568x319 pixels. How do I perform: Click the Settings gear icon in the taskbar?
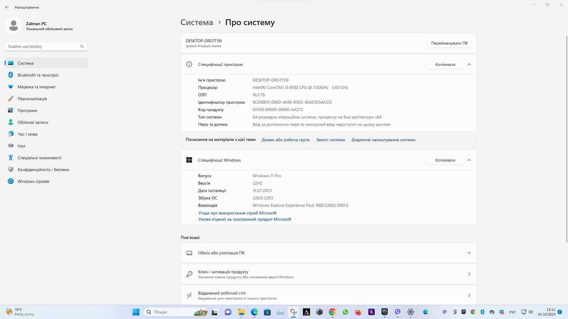click(x=411, y=312)
